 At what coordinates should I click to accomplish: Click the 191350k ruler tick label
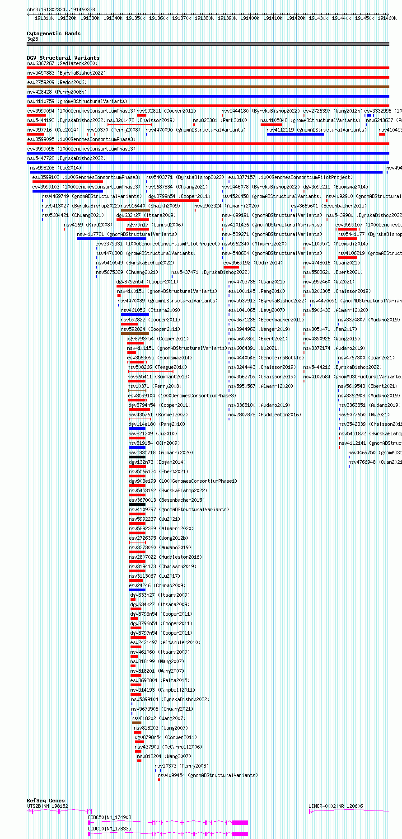pos(136,19)
